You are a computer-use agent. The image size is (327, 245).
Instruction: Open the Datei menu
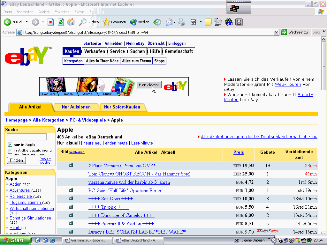(8, 12)
